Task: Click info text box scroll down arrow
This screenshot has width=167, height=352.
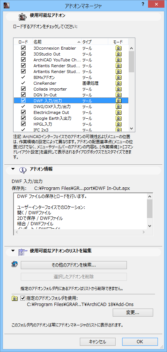Action: tap(150, 226)
